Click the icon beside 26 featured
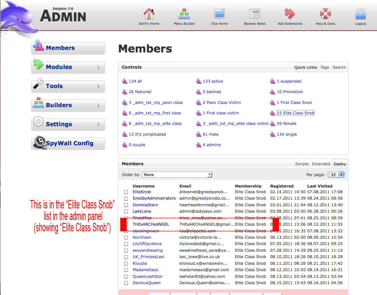This screenshot has width=377, height=295. pyautogui.click(x=124, y=92)
